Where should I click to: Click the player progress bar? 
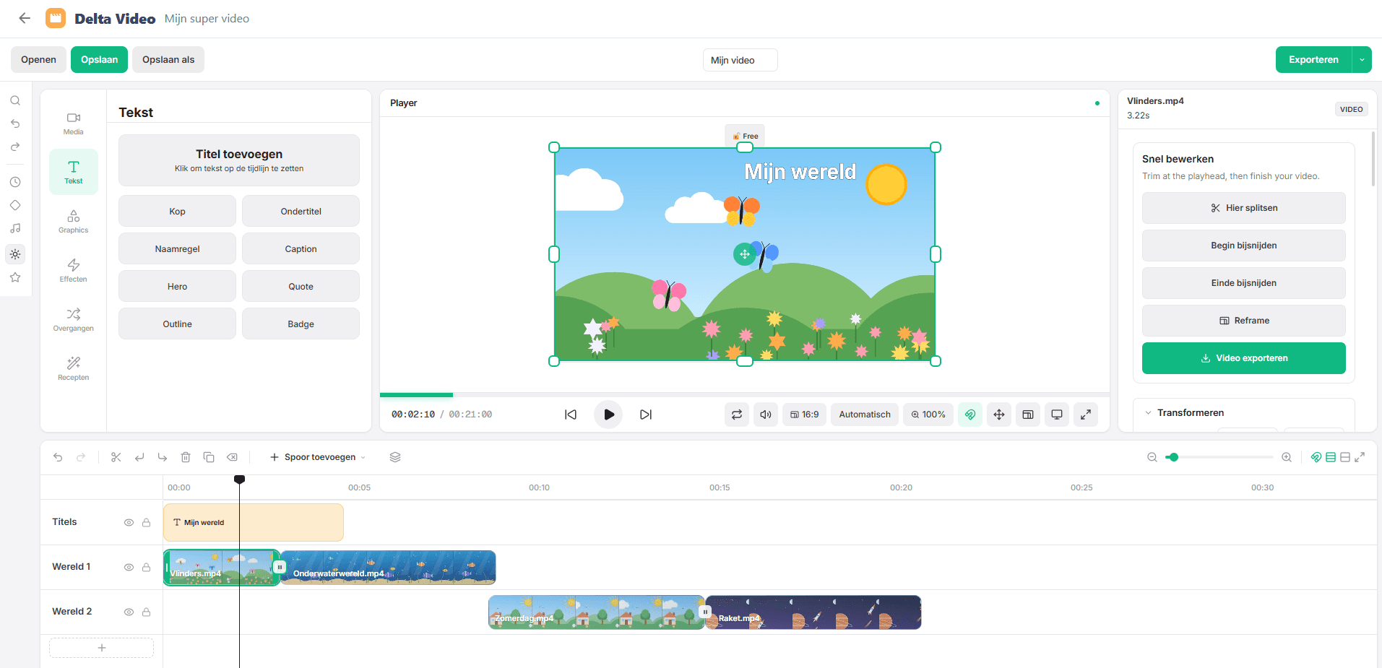pos(744,395)
